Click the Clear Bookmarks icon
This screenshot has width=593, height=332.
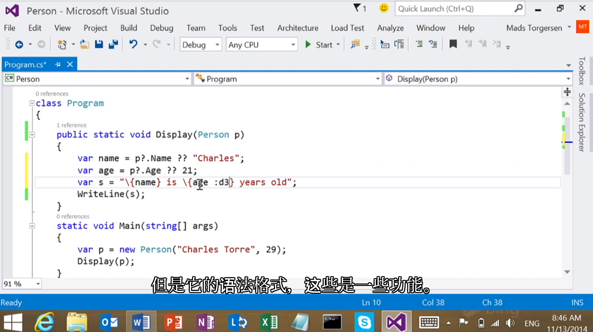(497, 44)
